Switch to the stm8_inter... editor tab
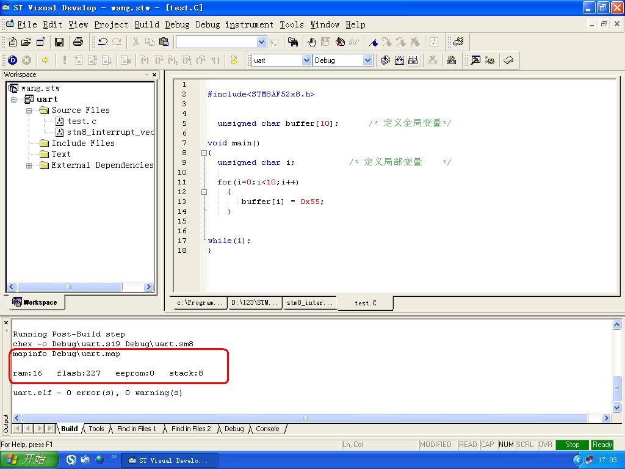This screenshot has height=469, width=625. 309,303
